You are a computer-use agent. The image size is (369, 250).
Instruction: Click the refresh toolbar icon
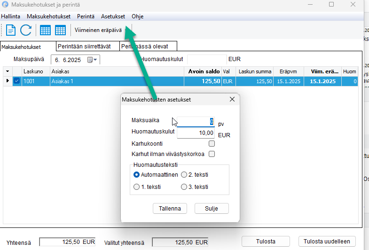click(26, 30)
